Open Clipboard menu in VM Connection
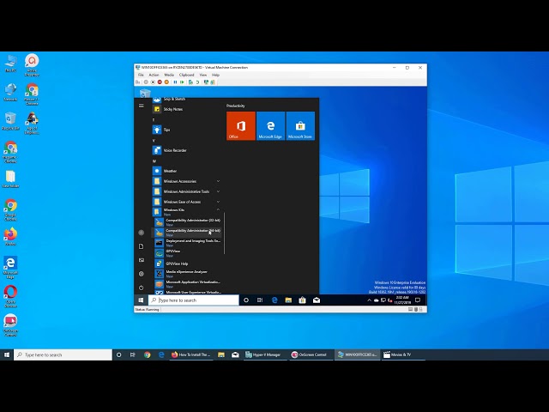This screenshot has height=412, width=549. click(187, 75)
